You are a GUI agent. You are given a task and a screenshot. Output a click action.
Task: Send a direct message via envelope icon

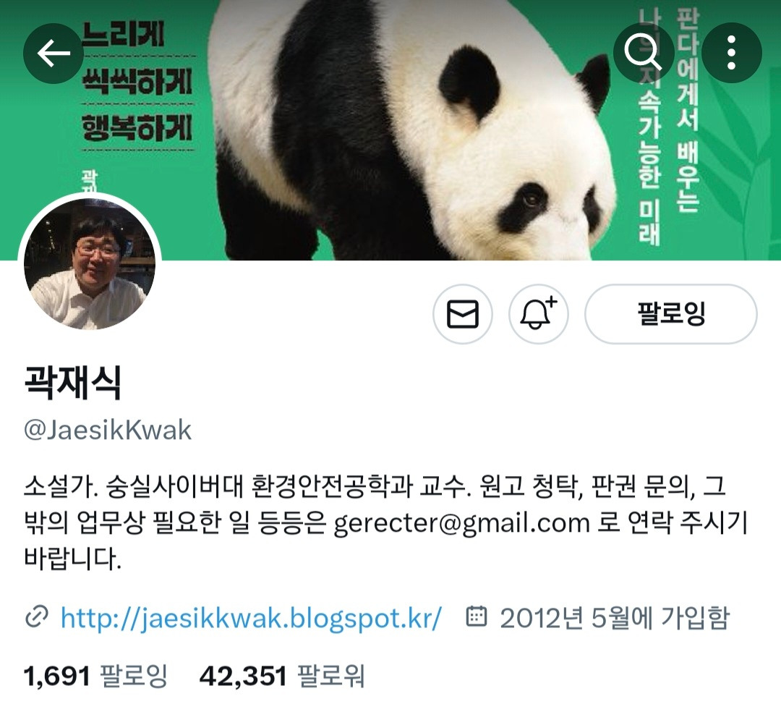point(463,314)
